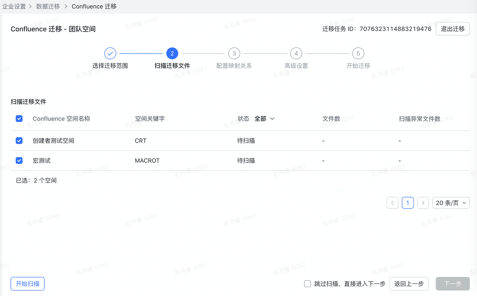477x296 pixels.
Task: Uncheck the 创建者测试空间 row checkbox
Action: (19, 141)
